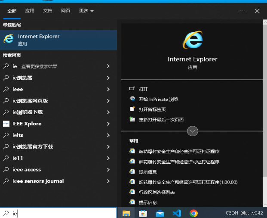Viewport: 267px width, 218px height.
Task: Expand IEEE Xplore suggestion arrow
Action: click(x=108, y=124)
